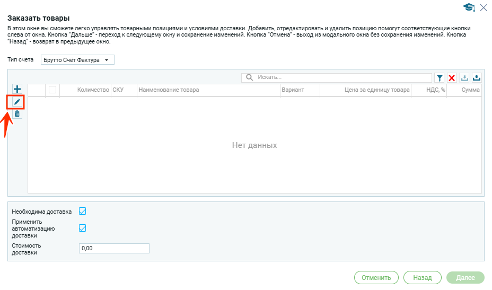The height and width of the screenshot is (290, 492).
Task: Click the "Цена за единицу товара" column header
Action: point(376,90)
